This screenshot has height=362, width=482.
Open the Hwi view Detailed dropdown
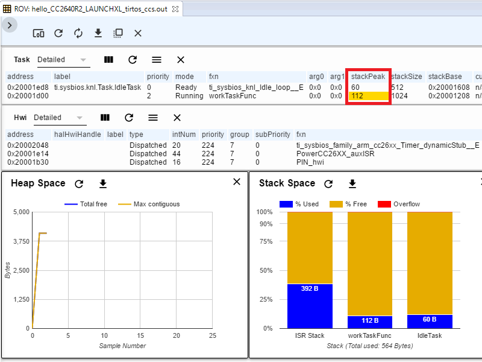[x=58, y=118]
